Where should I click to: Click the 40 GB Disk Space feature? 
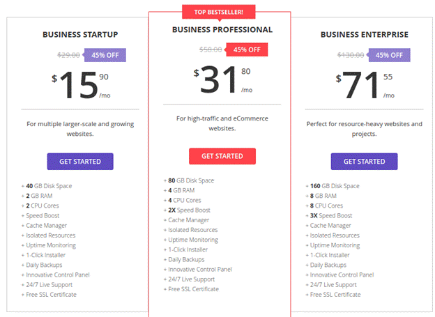47,186
